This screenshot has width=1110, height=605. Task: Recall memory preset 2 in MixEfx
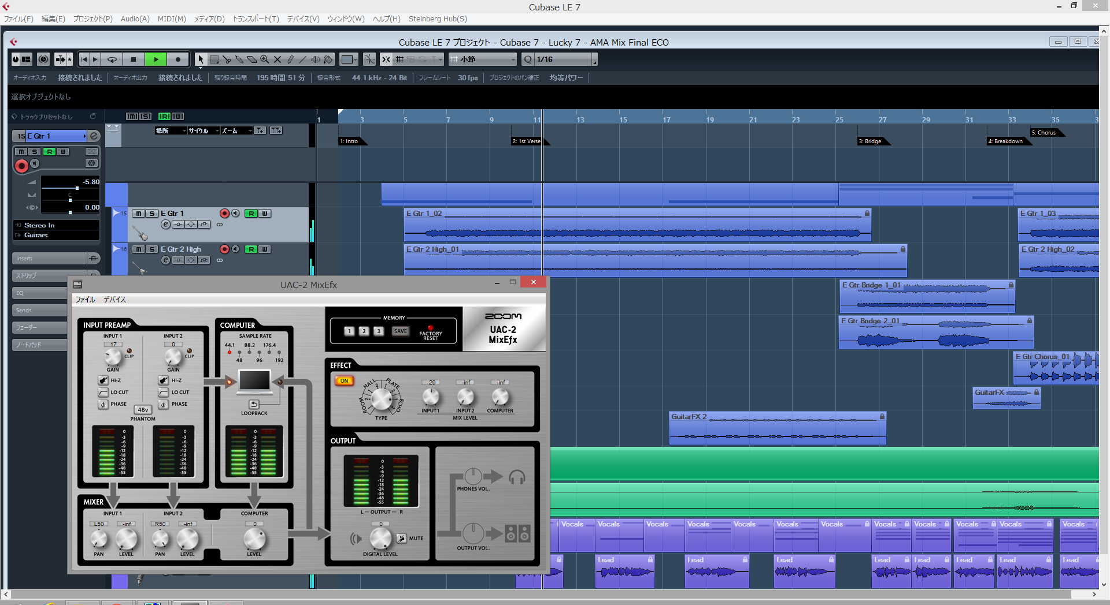364,331
